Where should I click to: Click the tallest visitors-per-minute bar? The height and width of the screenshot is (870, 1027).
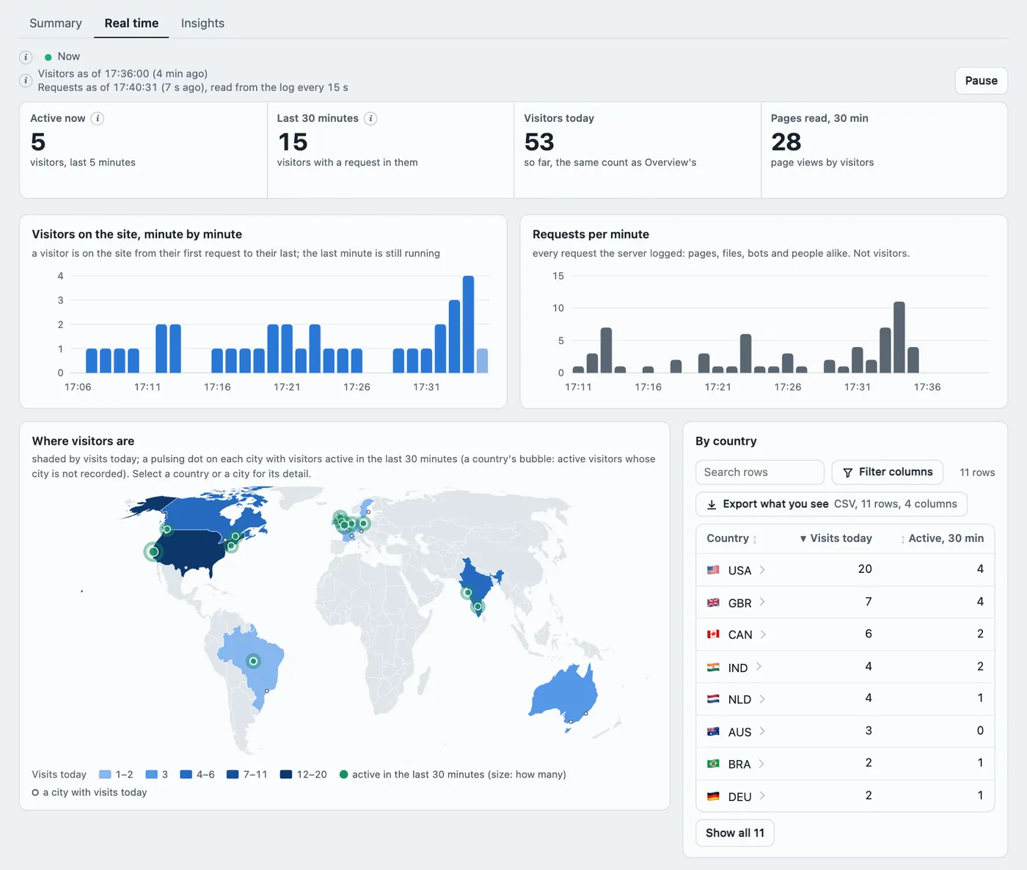468,324
